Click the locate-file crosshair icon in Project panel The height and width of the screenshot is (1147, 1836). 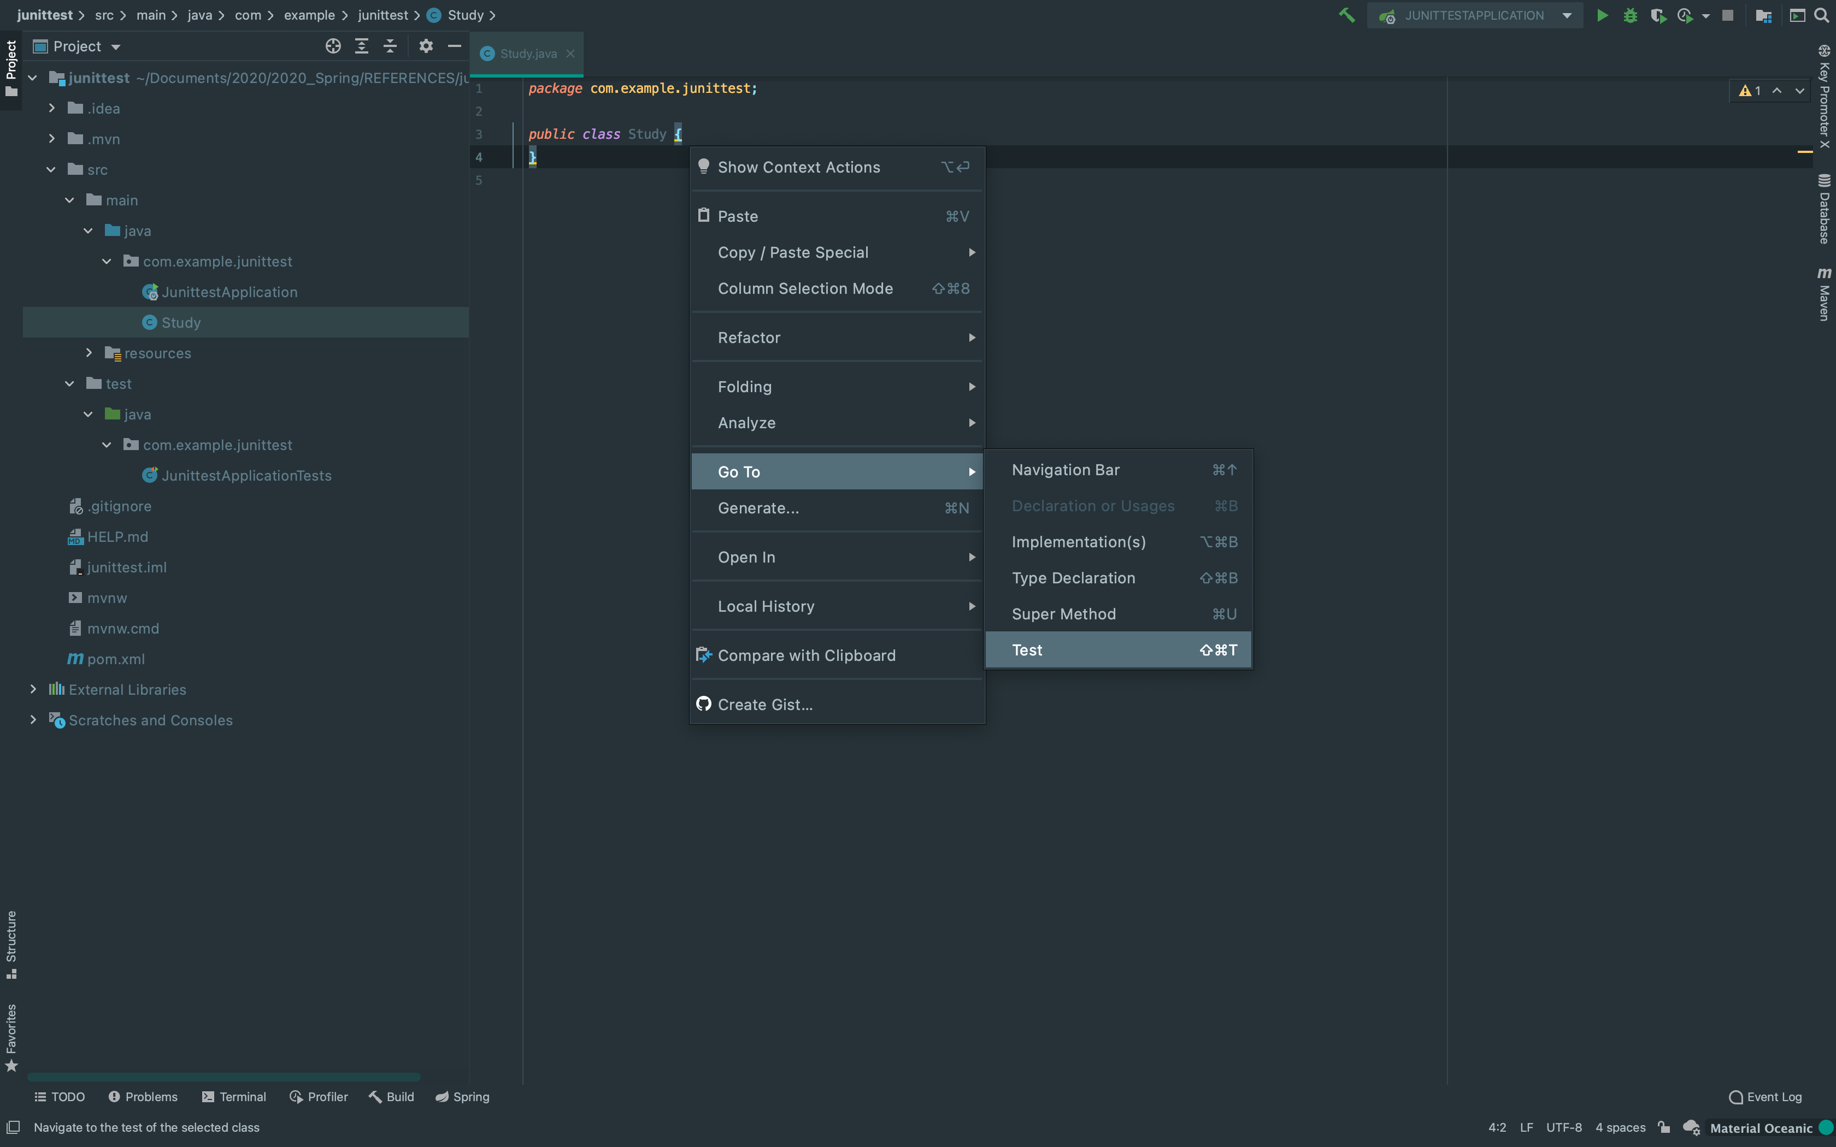coord(332,46)
